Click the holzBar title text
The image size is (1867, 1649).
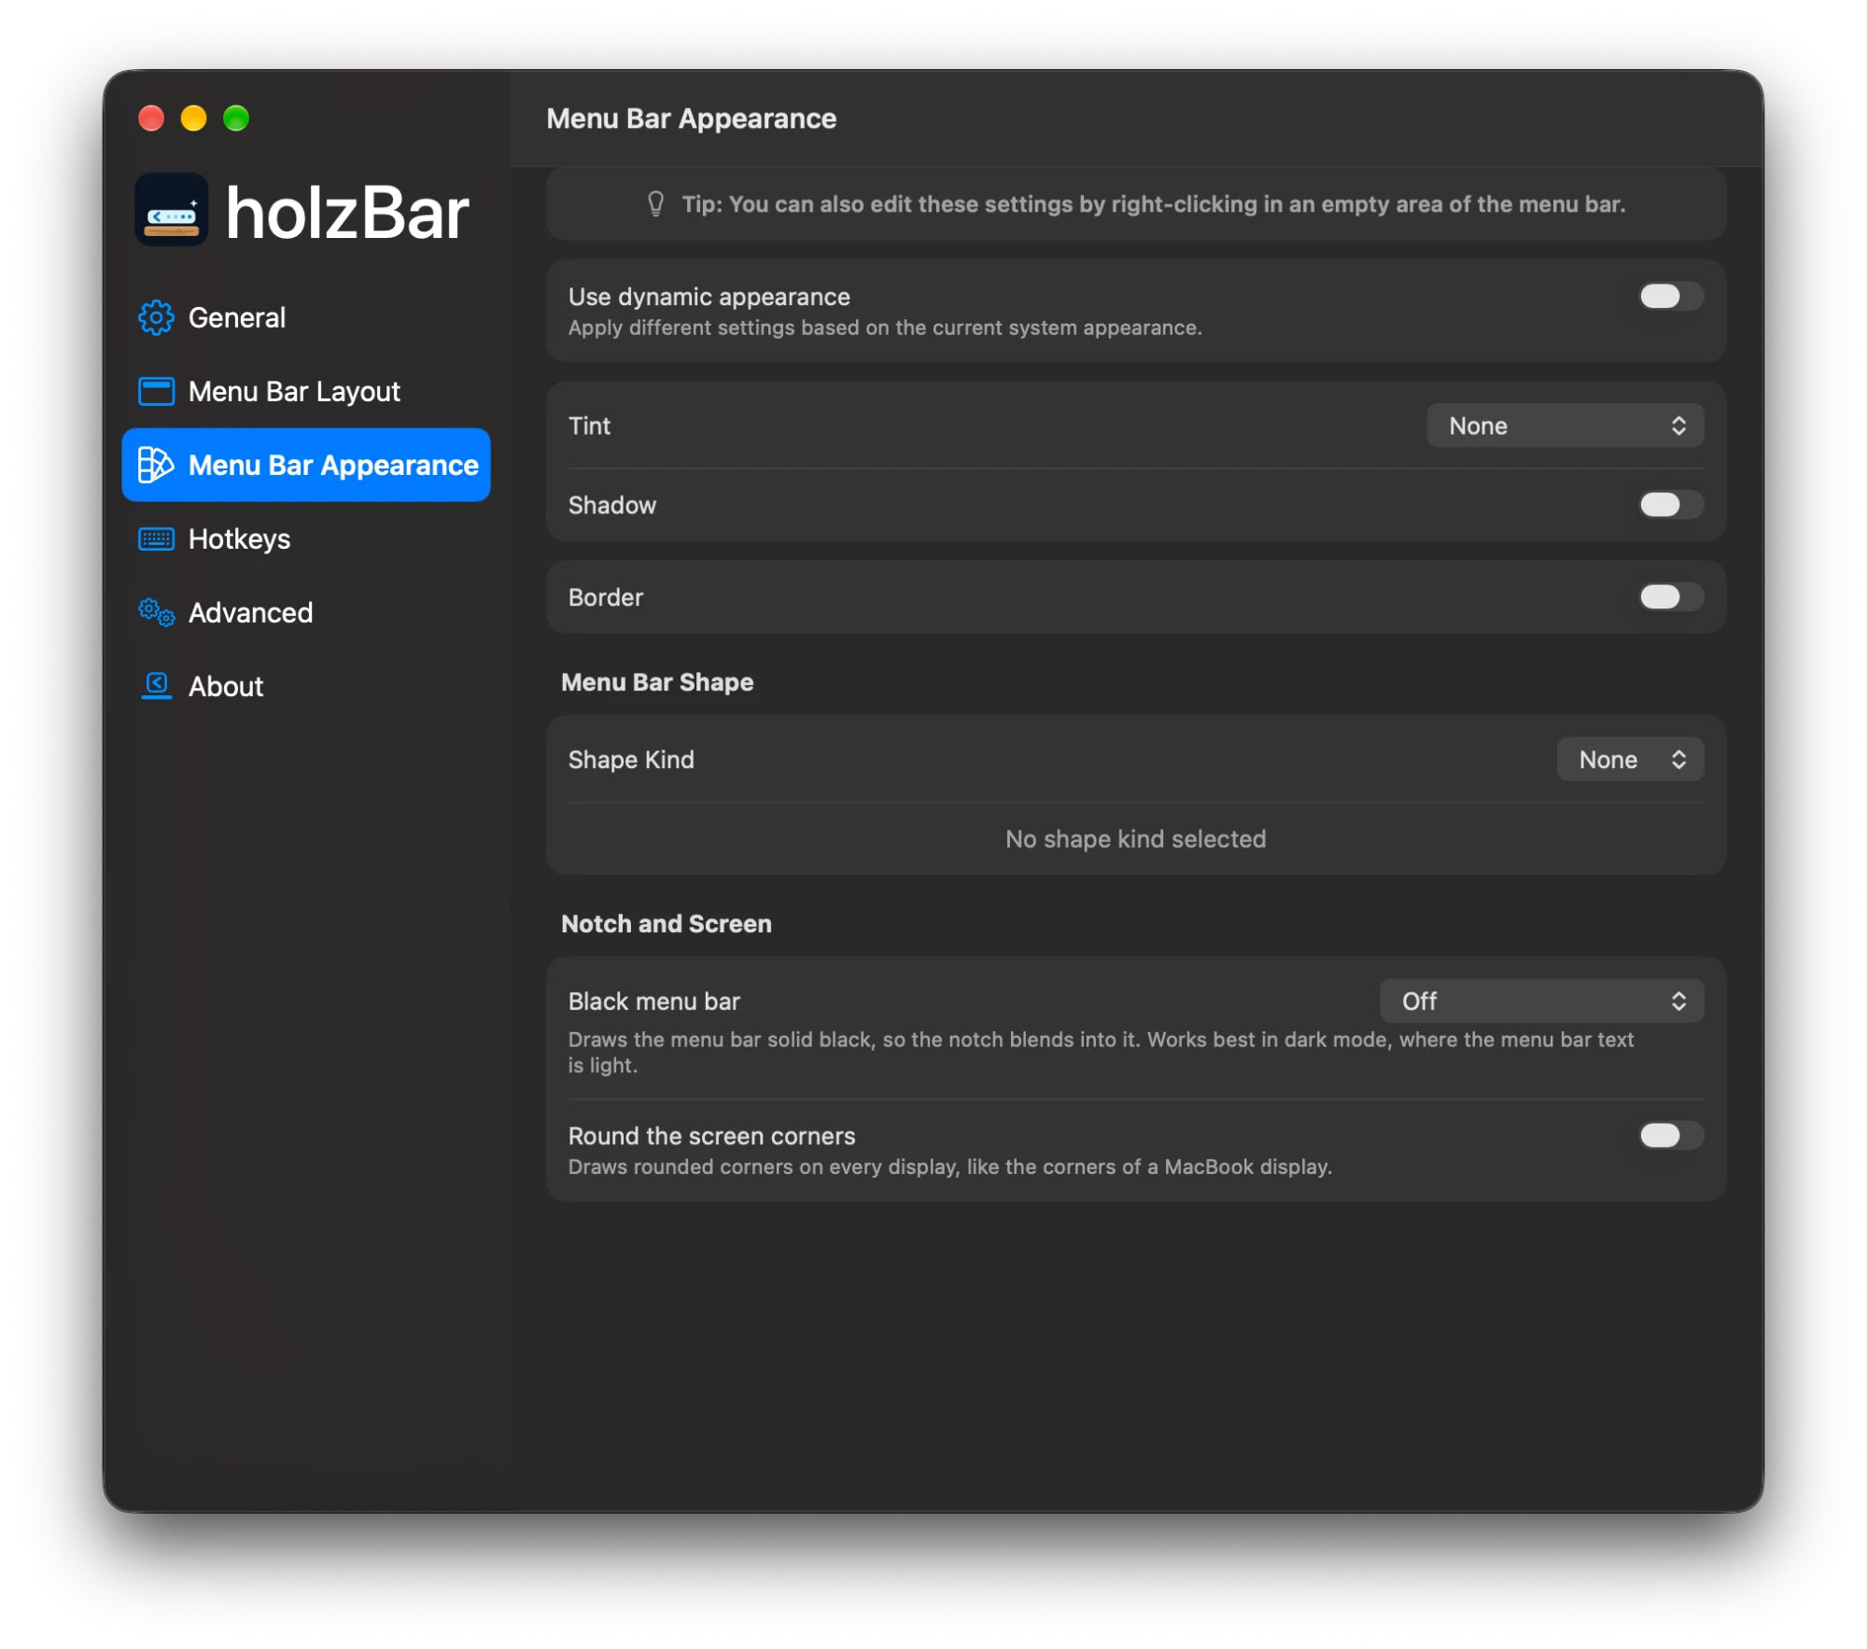click(346, 214)
